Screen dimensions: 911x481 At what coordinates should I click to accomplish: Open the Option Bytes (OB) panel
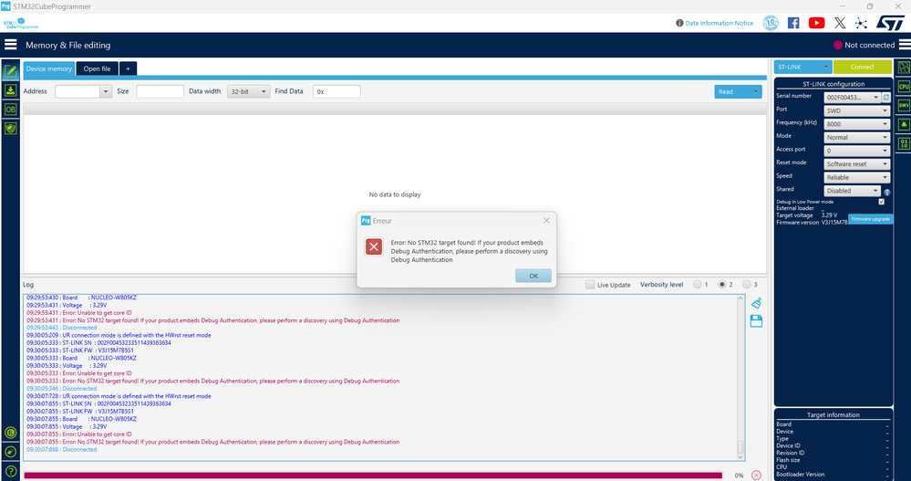(x=10, y=110)
